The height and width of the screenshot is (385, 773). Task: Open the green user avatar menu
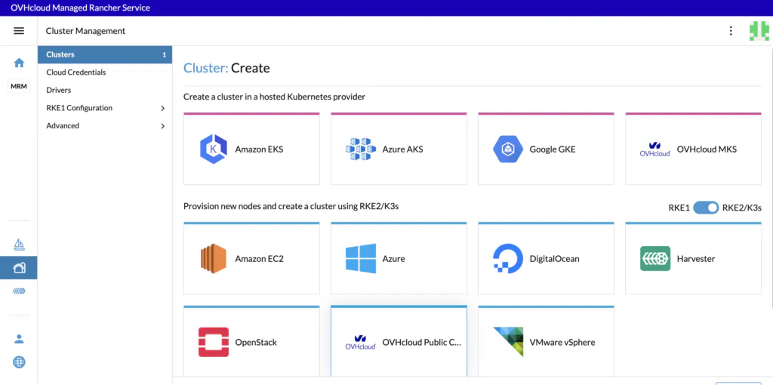point(759,30)
